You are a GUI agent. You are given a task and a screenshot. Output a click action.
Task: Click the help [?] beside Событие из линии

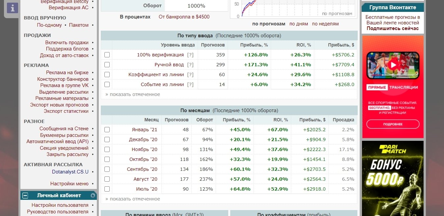pos(190,84)
